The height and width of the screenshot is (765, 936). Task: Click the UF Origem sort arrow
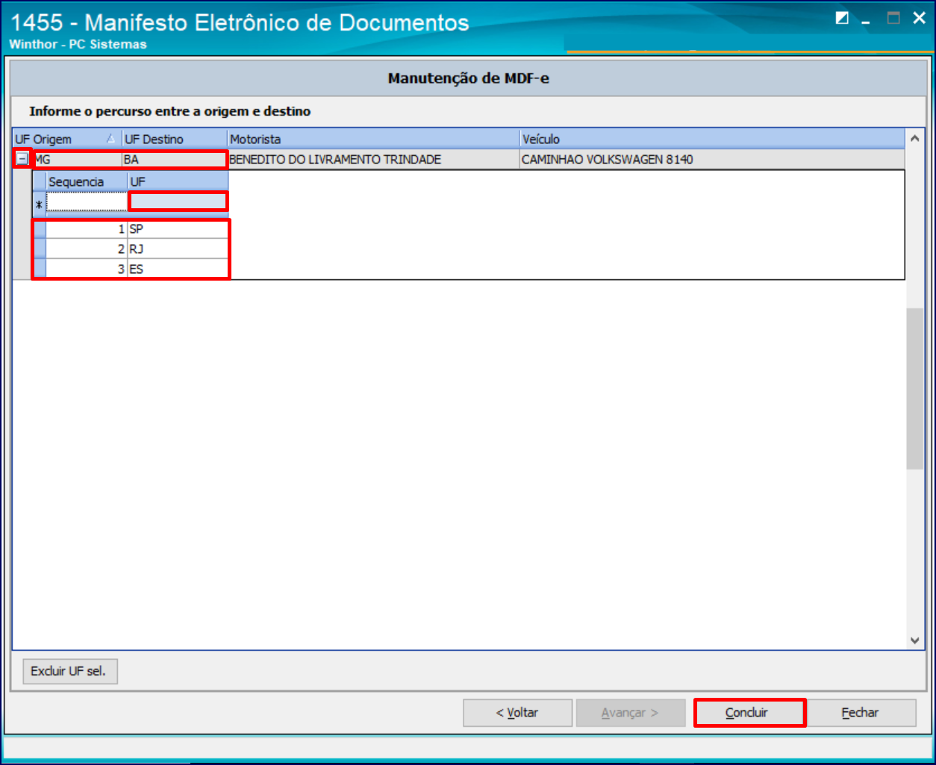(110, 139)
